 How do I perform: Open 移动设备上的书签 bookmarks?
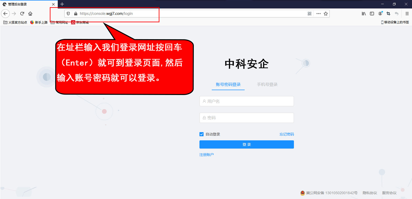pos(395,22)
